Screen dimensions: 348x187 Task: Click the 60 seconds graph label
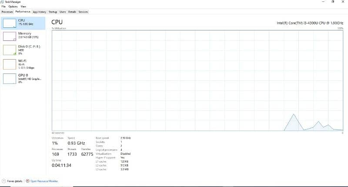coord(58,133)
